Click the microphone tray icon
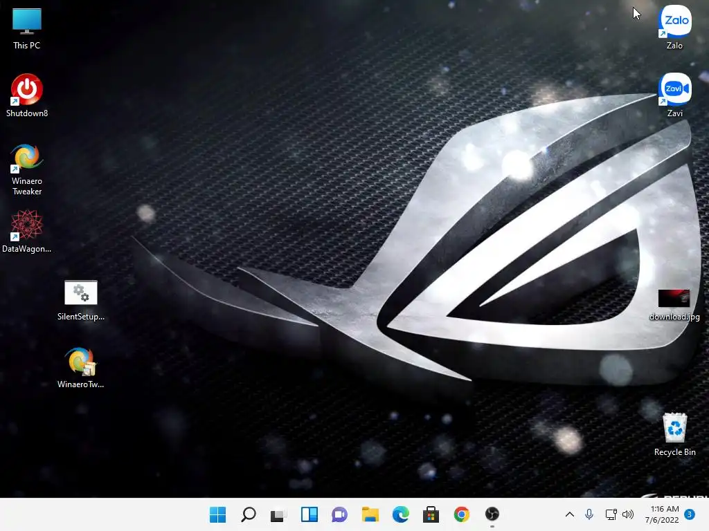This screenshot has height=531, width=709. tap(589, 514)
